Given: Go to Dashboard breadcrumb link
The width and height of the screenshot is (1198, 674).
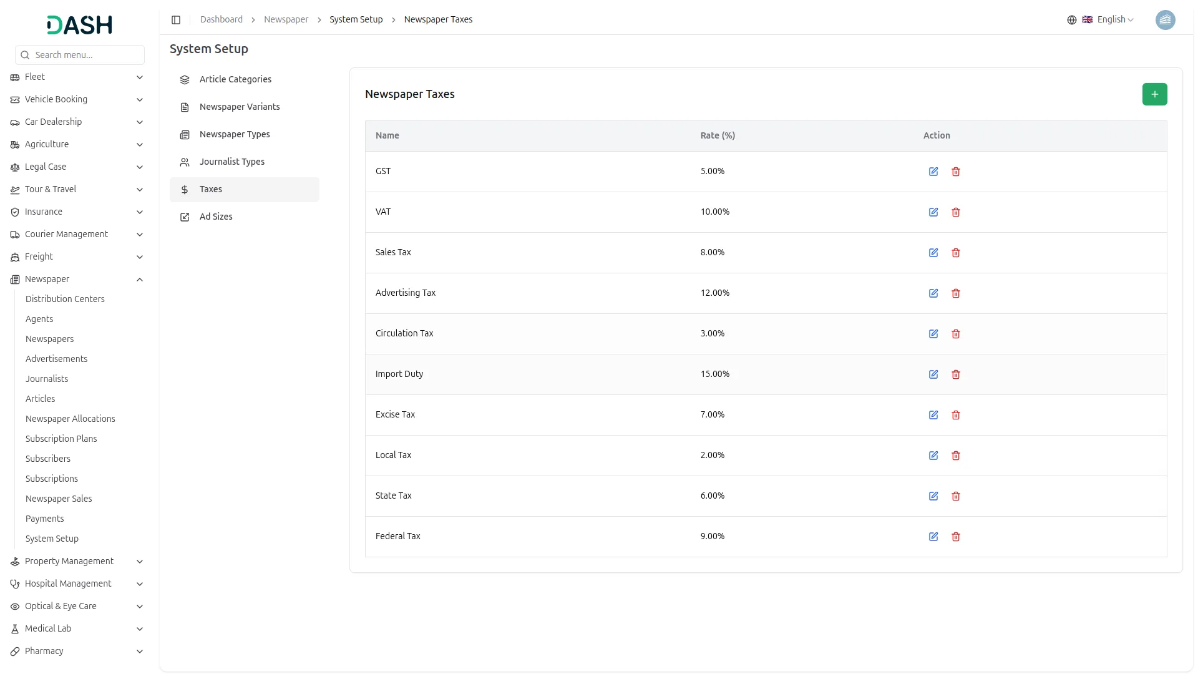Looking at the screenshot, I should click(x=222, y=19).
